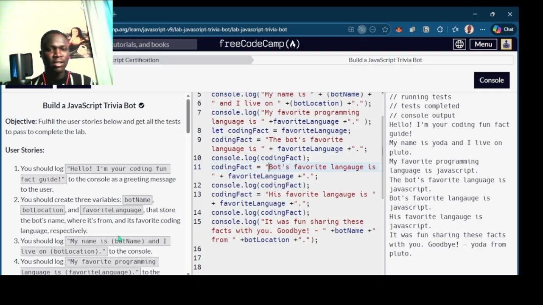543x305 pixels.
Task: Click the freeCodeCamp logo title
Action: [259, 44]
